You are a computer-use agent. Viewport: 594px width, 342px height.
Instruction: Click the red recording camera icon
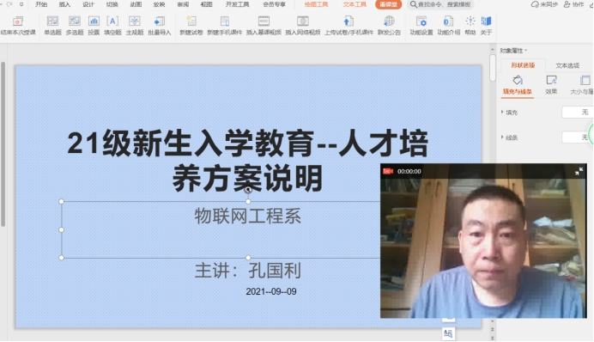pos(387,171)
